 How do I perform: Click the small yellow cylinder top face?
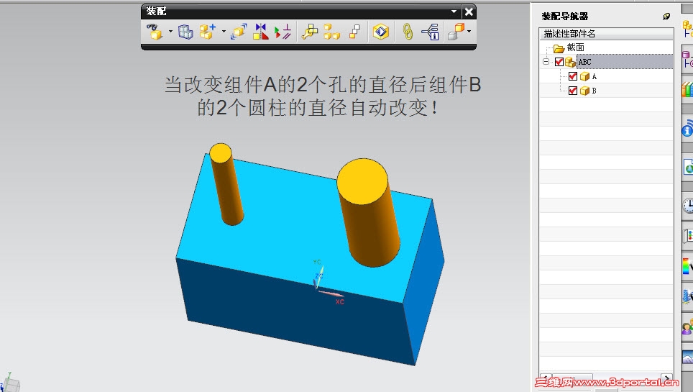[221, 152]
